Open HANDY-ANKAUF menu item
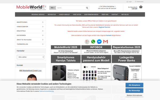 (64, 14)
